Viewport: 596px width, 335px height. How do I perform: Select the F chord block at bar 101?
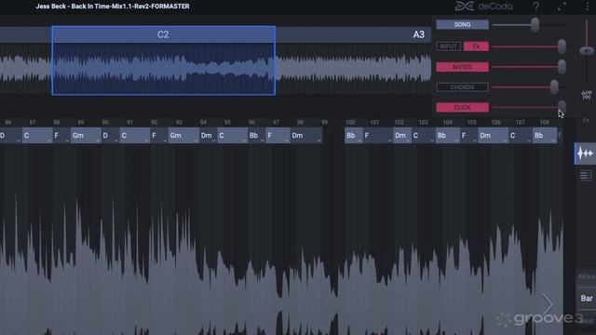[378, 136]
